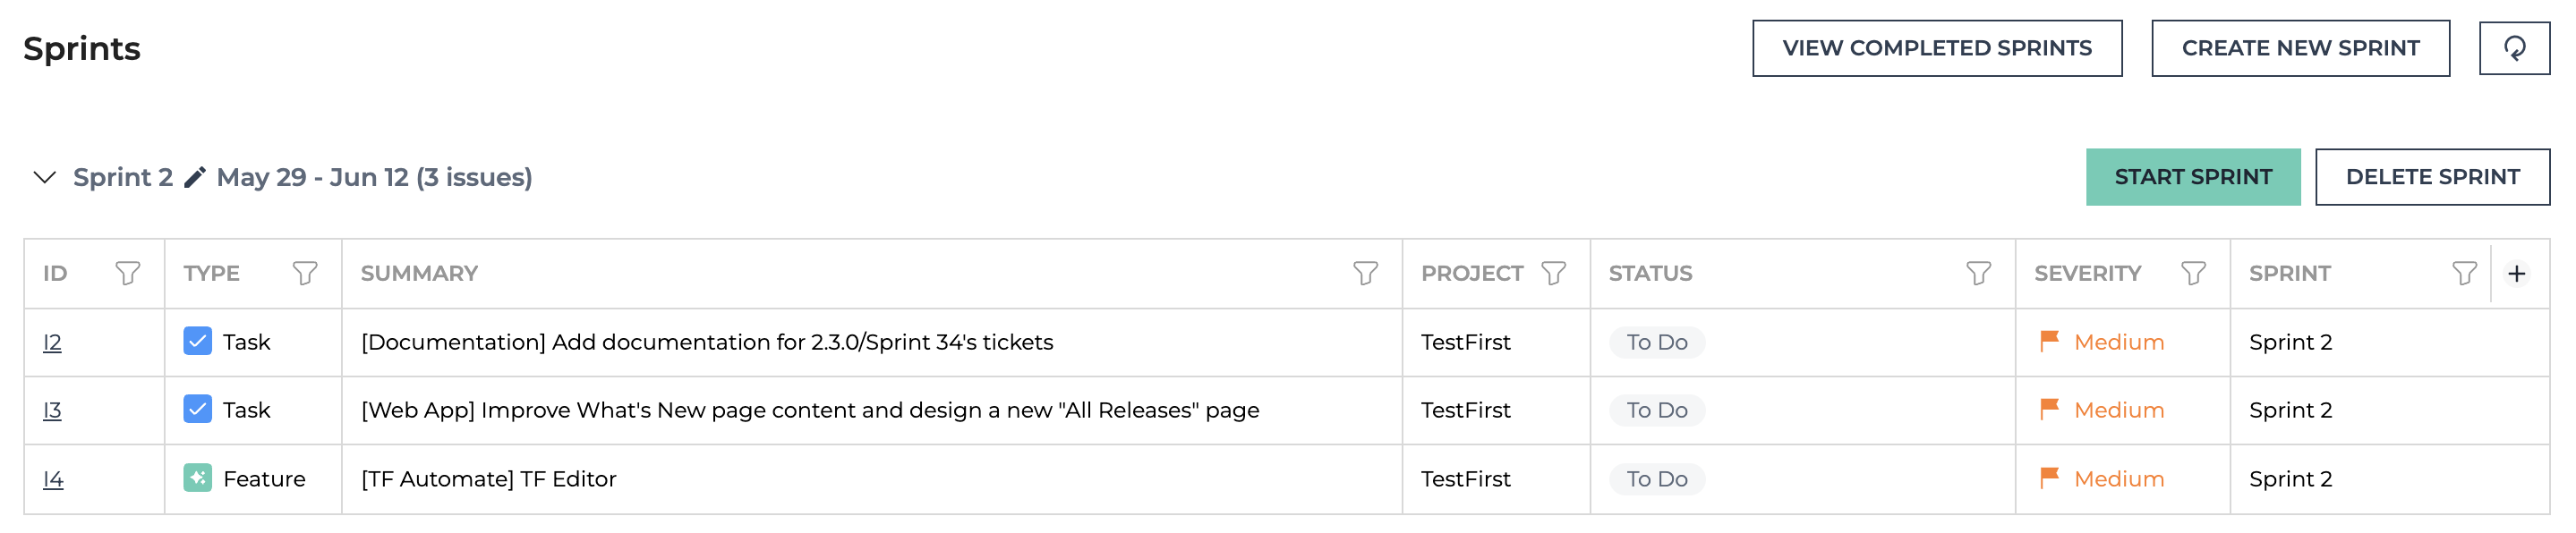
Task: Start Sprint 2
Action: click(x=2192, y=177)
